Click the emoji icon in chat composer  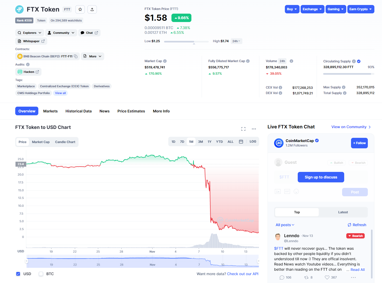coord(296,192)
